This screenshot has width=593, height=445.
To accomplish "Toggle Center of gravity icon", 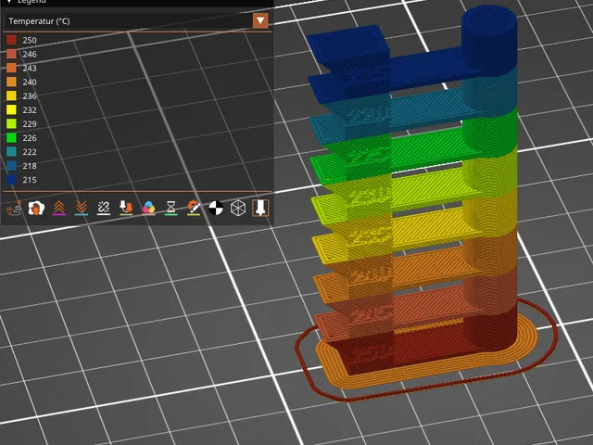I will pos(216,208).
